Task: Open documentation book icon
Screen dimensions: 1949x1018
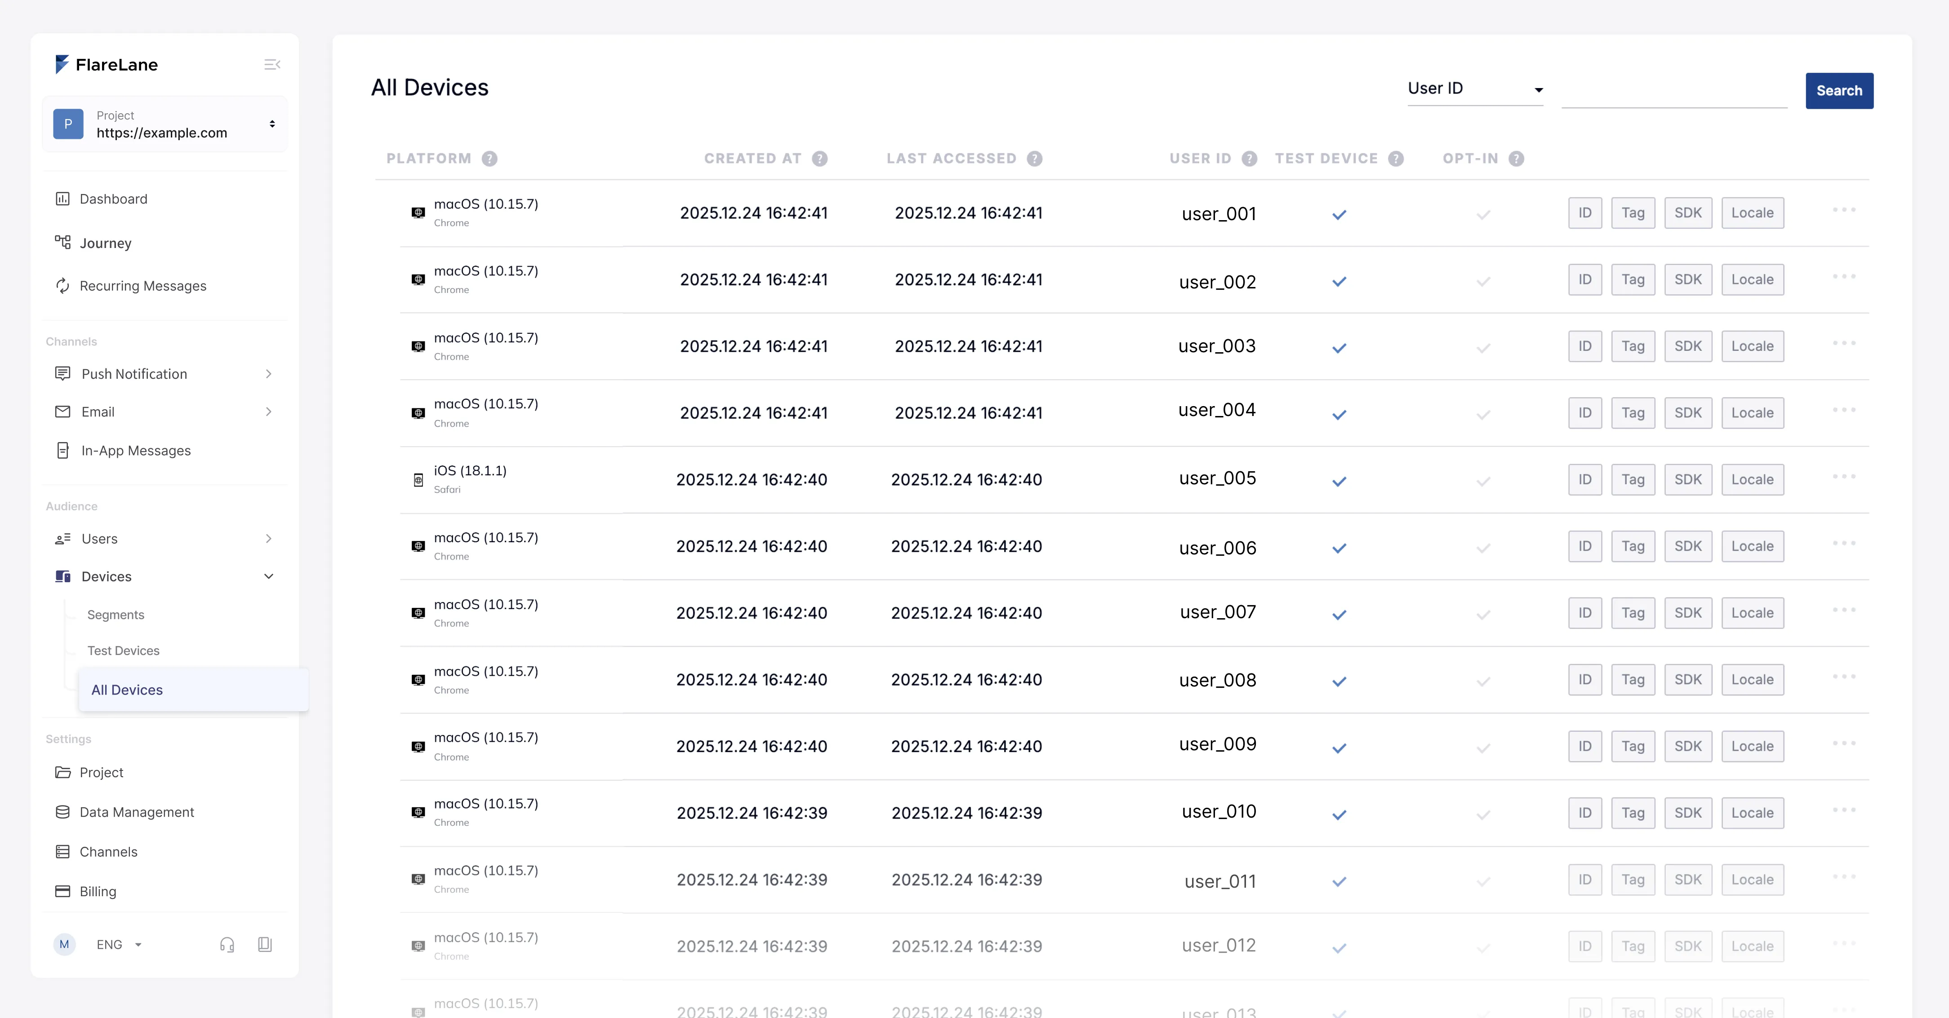Action: (x=265, y=944)
